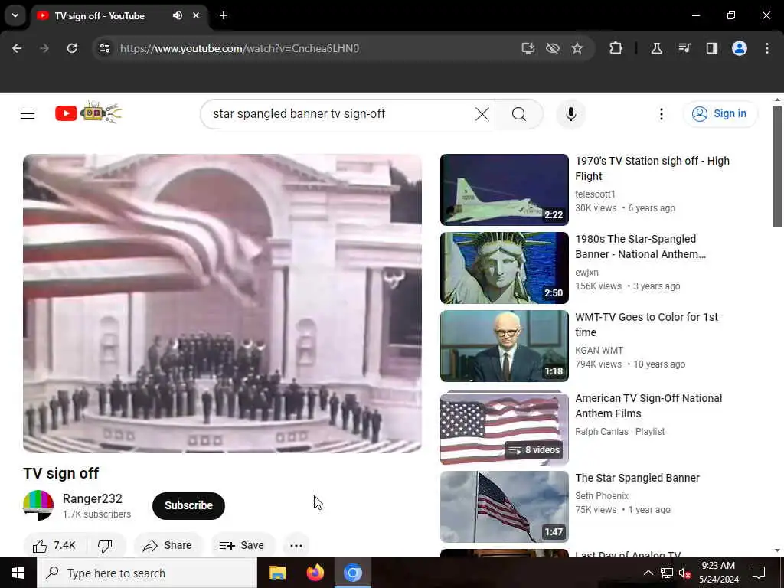Select the TV sign off YouTube tab
The image size is (784, 588).
point(100,16)
